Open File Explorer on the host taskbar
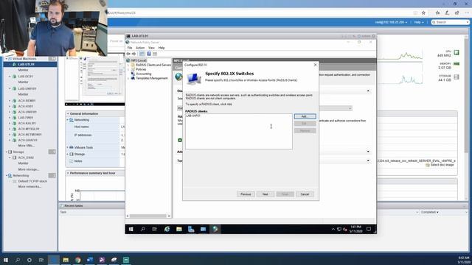472x265 pixels. point(66,260)
